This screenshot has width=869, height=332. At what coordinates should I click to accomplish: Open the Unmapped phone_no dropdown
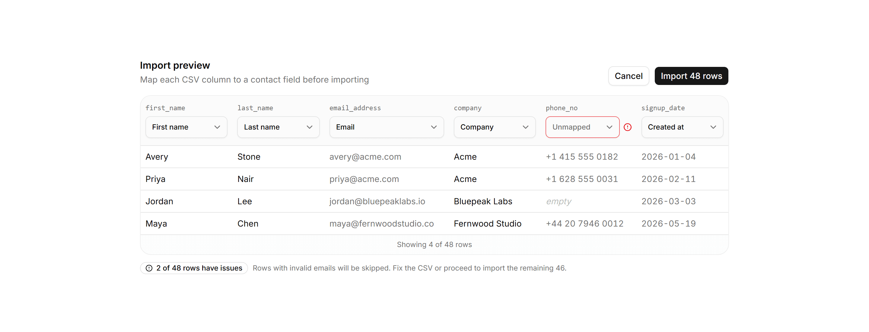582,127
